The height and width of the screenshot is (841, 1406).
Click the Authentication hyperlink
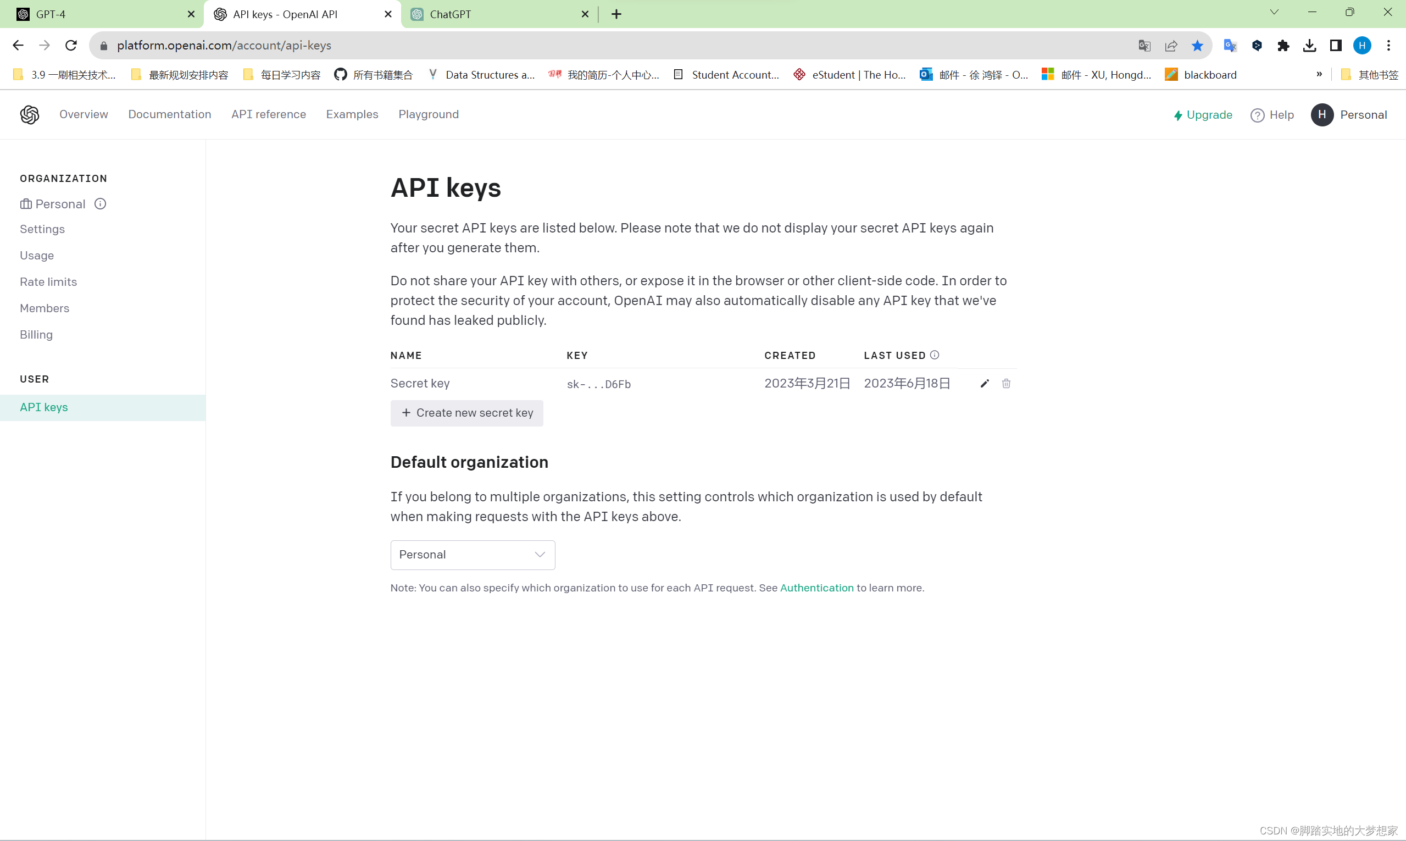pyautogui.click(x=816, y=588)
